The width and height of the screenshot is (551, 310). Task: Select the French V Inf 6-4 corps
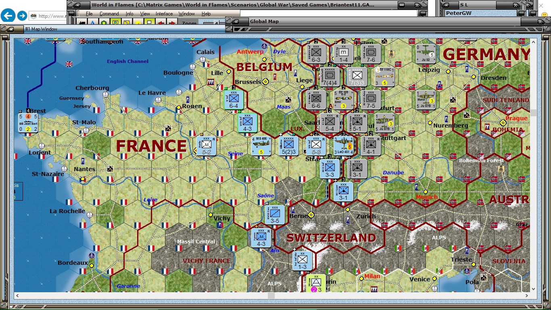click(x=234, y=100)
